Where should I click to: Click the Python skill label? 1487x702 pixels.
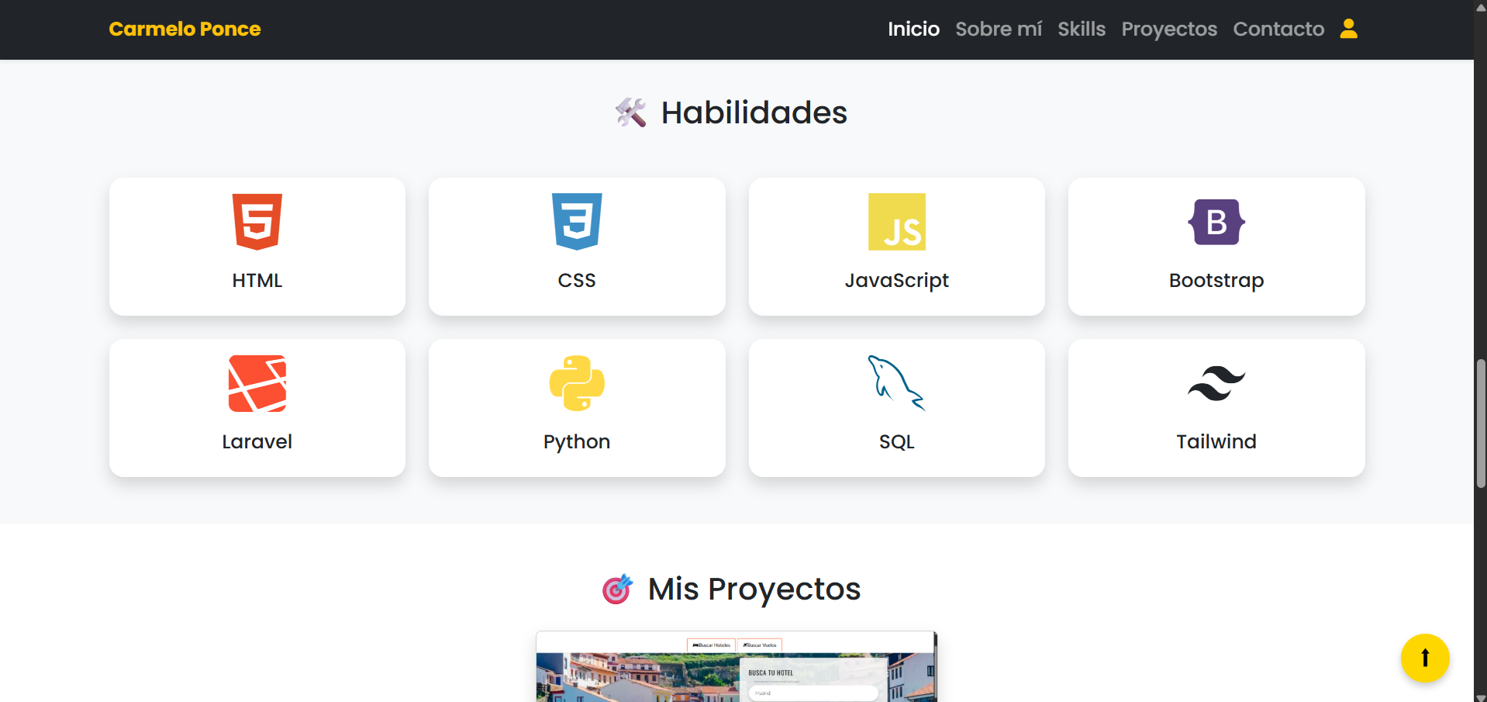click(x=577, y=442)
